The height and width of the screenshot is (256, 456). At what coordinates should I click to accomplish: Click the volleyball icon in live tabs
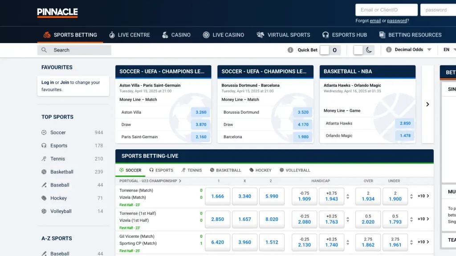(x=281, y=170)
